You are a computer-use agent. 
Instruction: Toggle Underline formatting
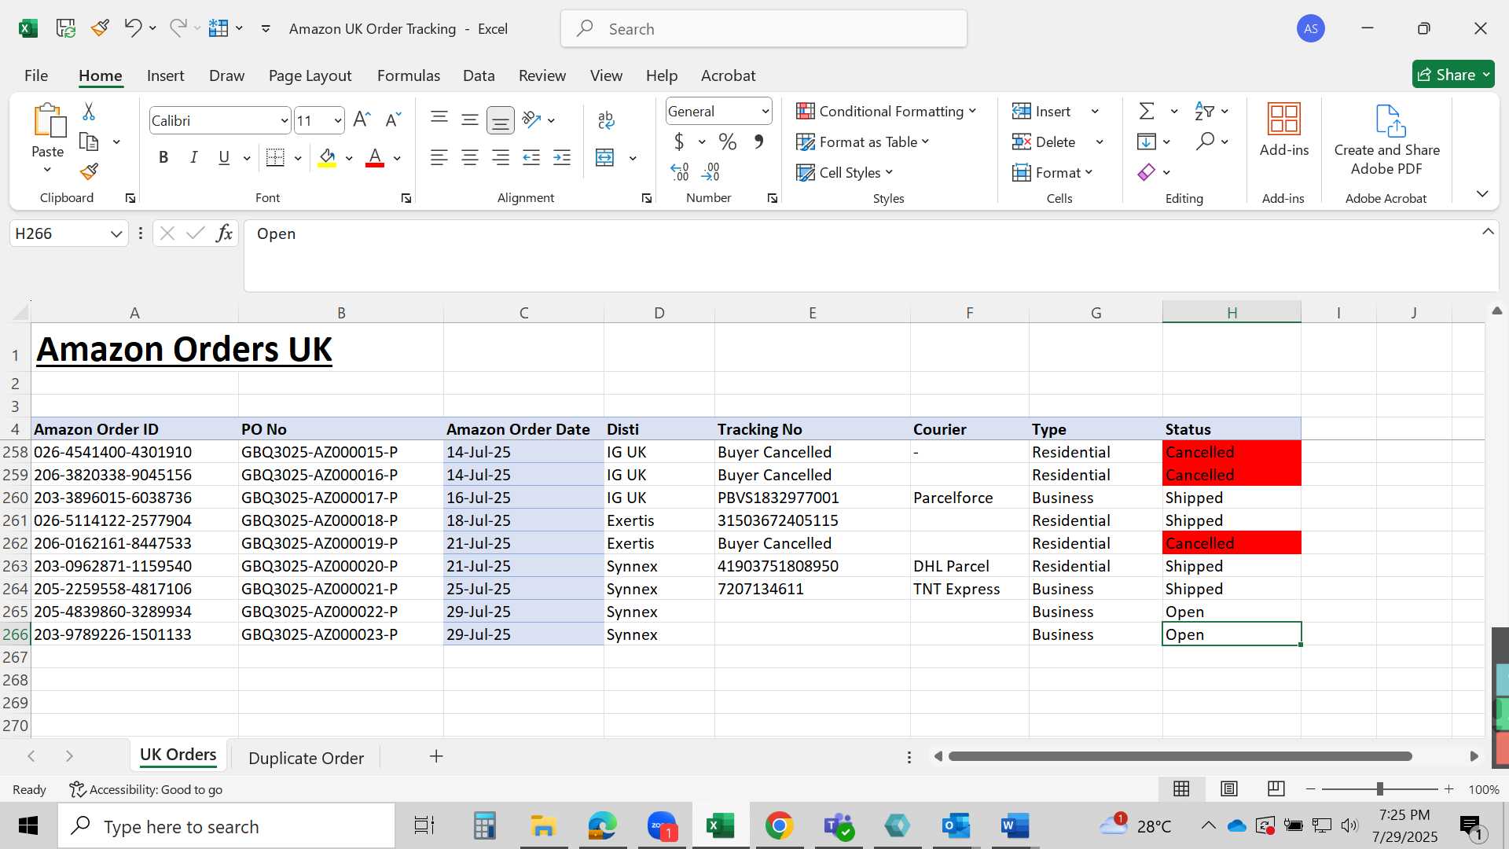coord(224,158)
